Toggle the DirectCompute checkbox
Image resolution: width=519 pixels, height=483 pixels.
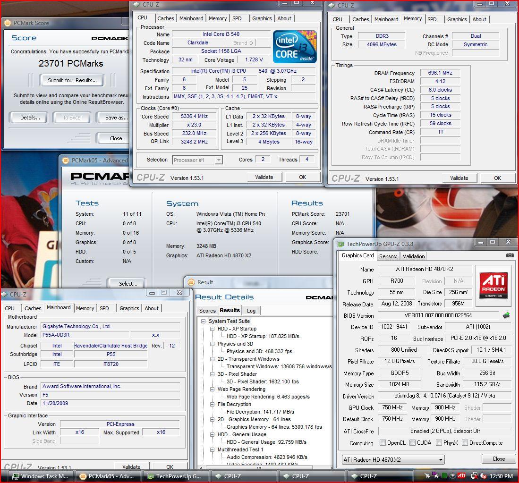465,443
